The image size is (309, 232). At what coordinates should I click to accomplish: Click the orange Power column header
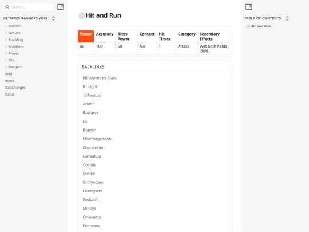pyautogui.click(x=86, y=36)
